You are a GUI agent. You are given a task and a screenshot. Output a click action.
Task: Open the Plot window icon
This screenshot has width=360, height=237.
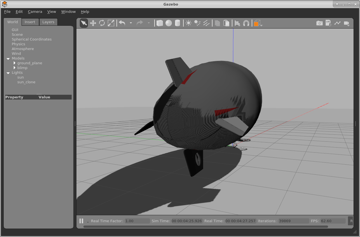tap(337, 23)
